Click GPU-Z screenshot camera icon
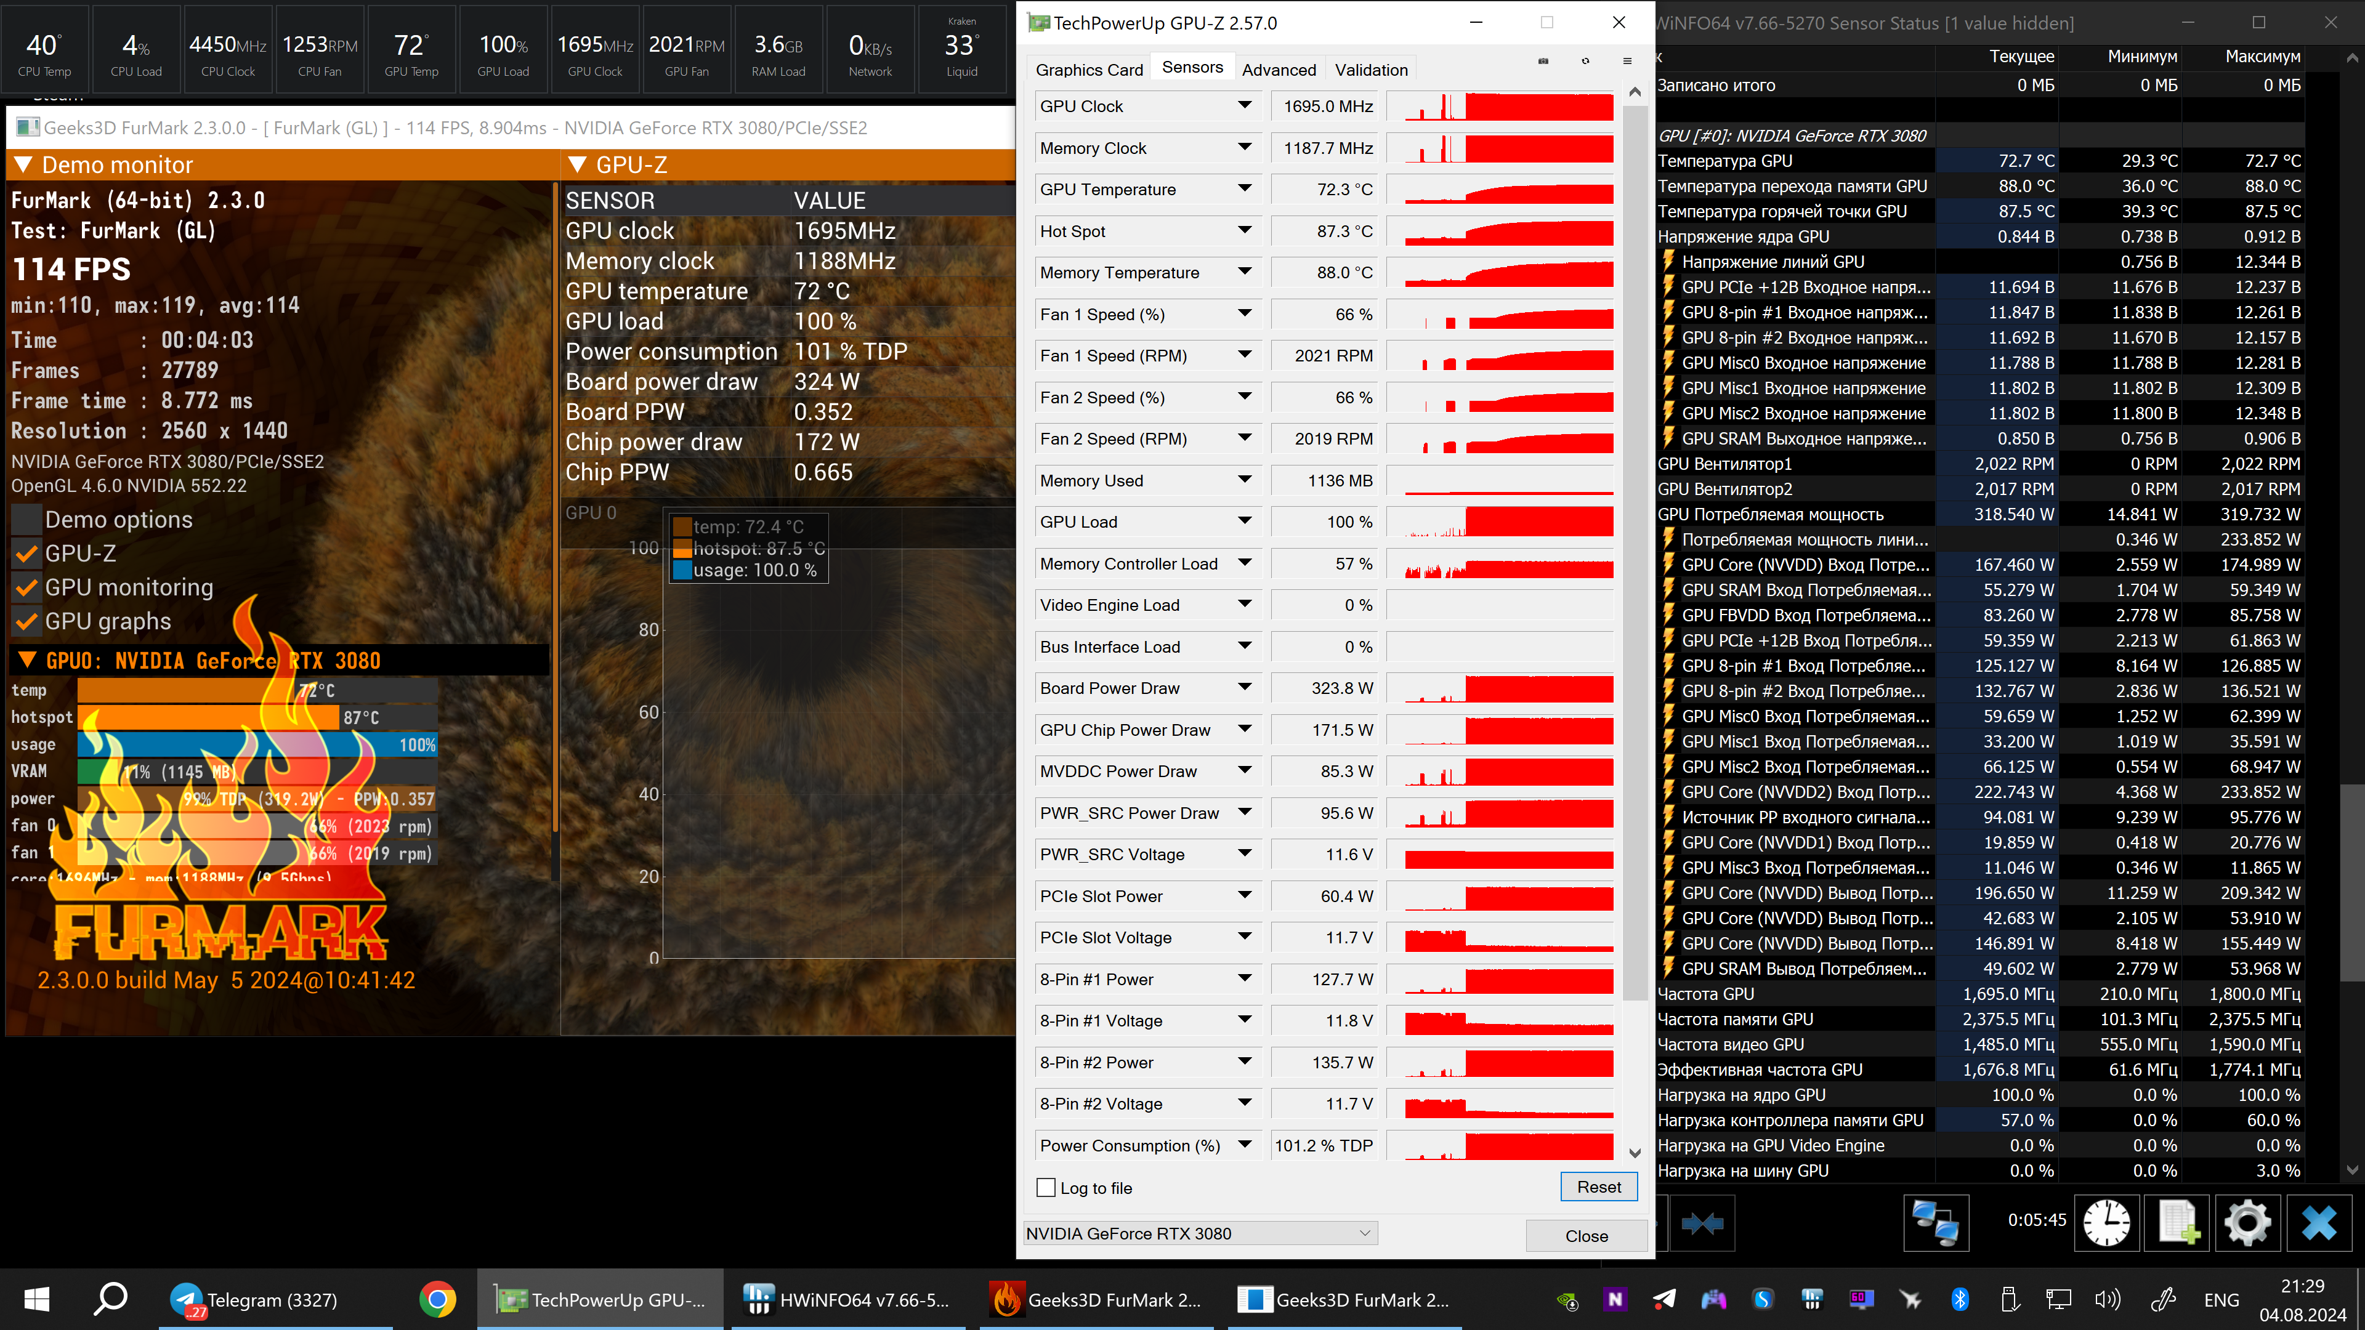 [1543, 62]
